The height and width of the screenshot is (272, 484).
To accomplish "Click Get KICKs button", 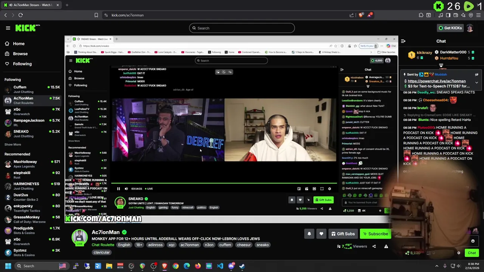I will [x=450, y=28].
